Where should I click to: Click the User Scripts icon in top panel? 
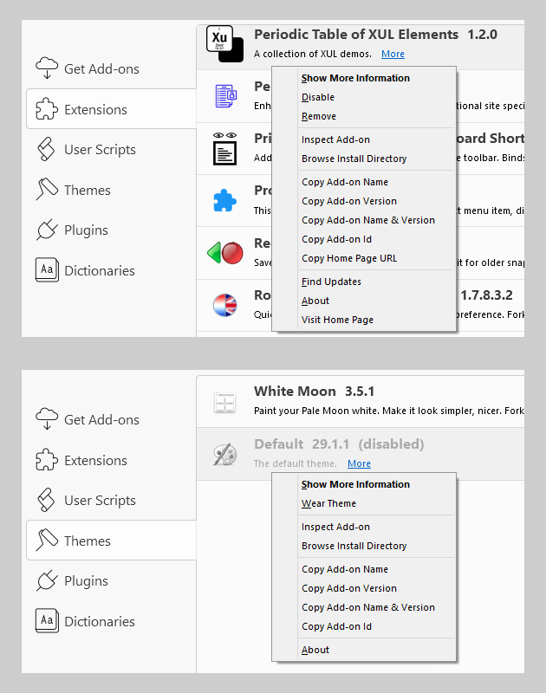click(x=47, y=149)
